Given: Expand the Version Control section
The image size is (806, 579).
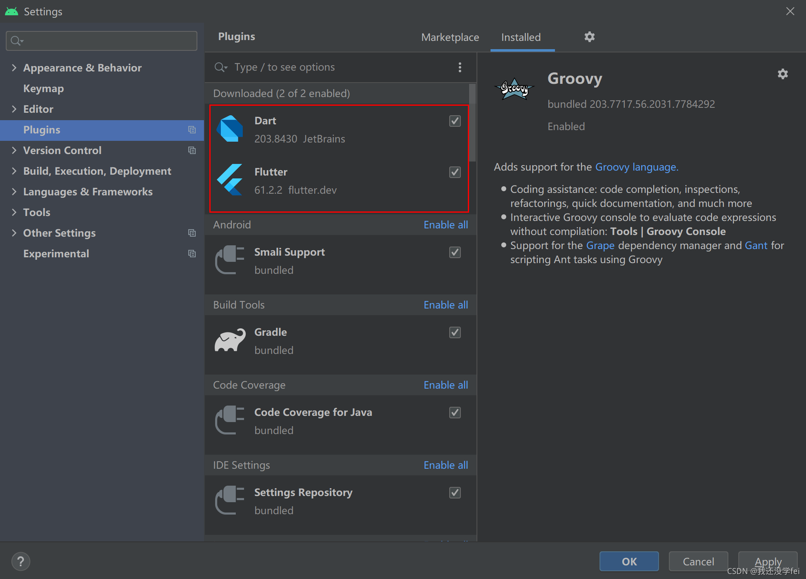Looking at the screenshot, I should (x=14, y=150).
